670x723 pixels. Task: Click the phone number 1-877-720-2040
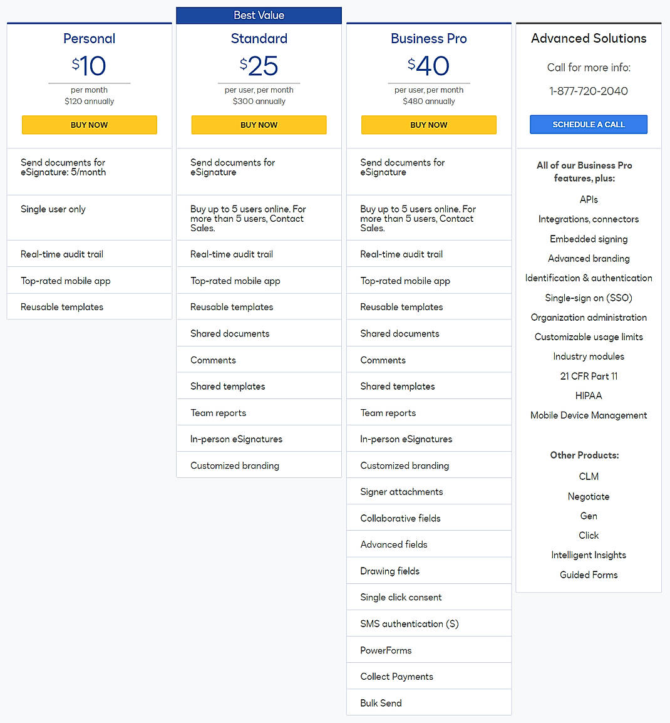(x=588, y=91)
